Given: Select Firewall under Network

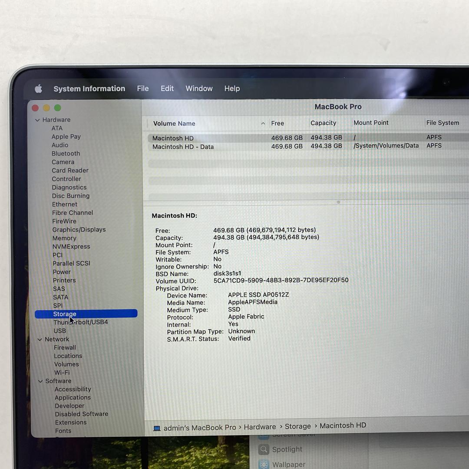Looking at the screenshot, I should (65, 347).
